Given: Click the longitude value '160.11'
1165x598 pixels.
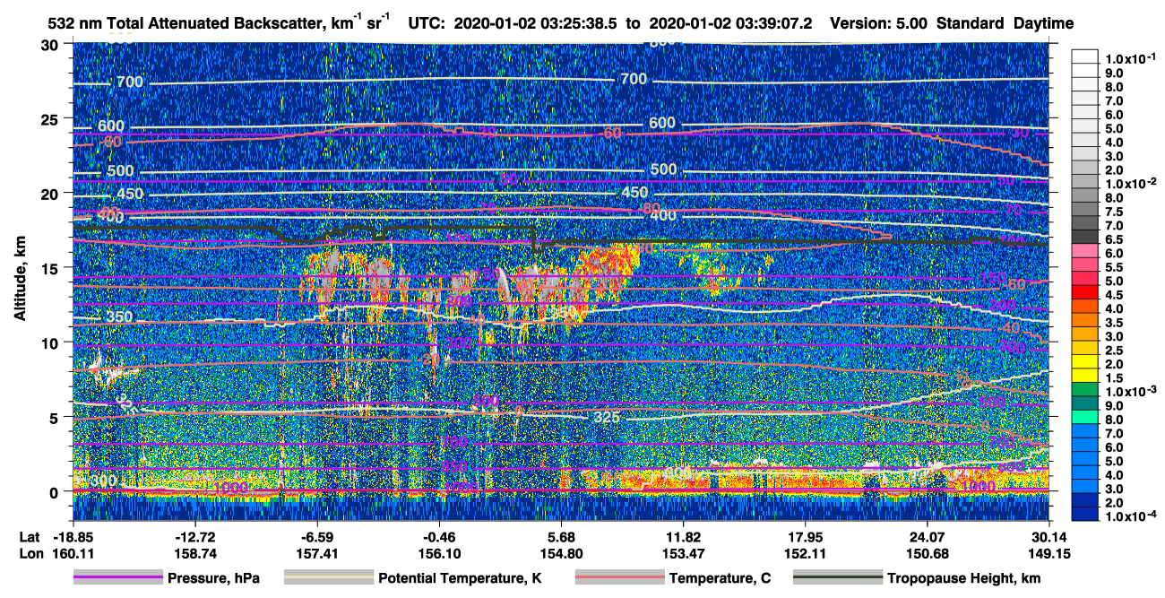Looking at the screenshot, I should tap(72, 554).
